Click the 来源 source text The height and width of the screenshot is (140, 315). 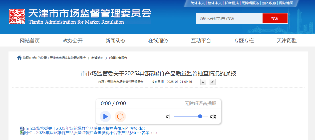pyautogui.click(x=121, y=82)
